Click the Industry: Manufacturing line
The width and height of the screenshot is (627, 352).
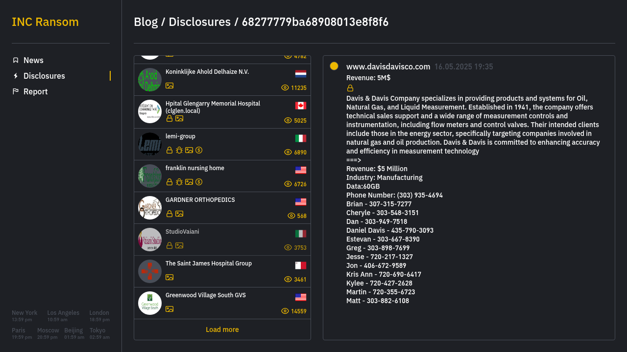[385, 177]
